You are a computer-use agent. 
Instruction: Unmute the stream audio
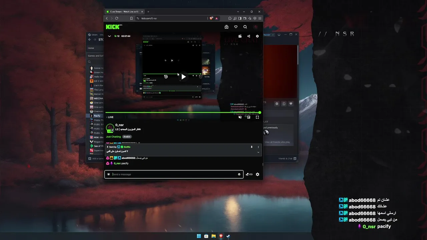coord(240,117)
